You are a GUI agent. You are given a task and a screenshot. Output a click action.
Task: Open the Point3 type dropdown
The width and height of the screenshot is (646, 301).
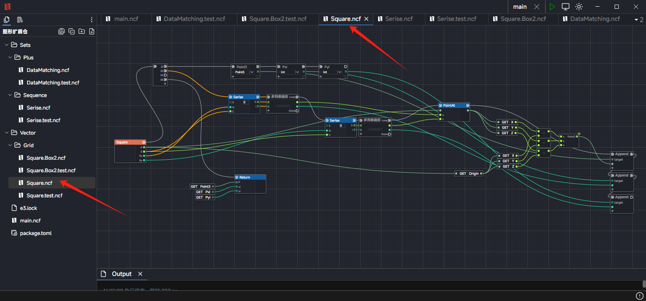[252, 72]
